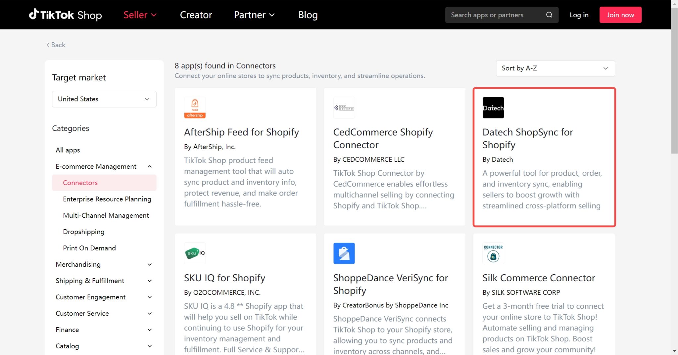Viewport: 678px width, 355px height.
Task: Open the AfterShip Feed app icon
Action: (x=195, y=108)
